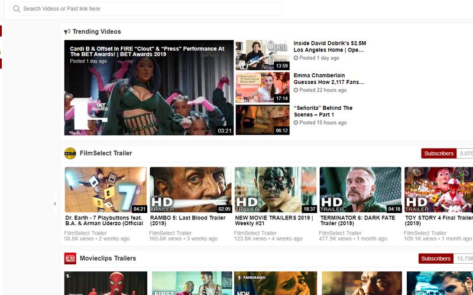Screen dimensions: 473x295
Task: Open 'TERMINATOR 6: DARK FATE Trailer' title
Action: pyautogui.click(x=358, y=221)
